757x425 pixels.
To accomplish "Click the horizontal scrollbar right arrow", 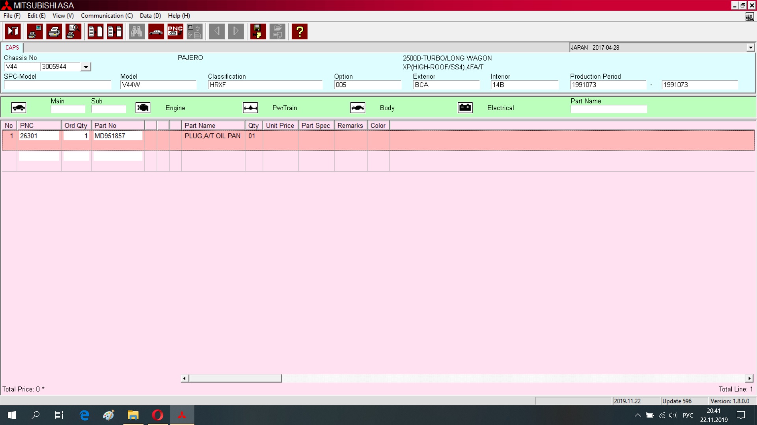I will (x=749, y=378).
